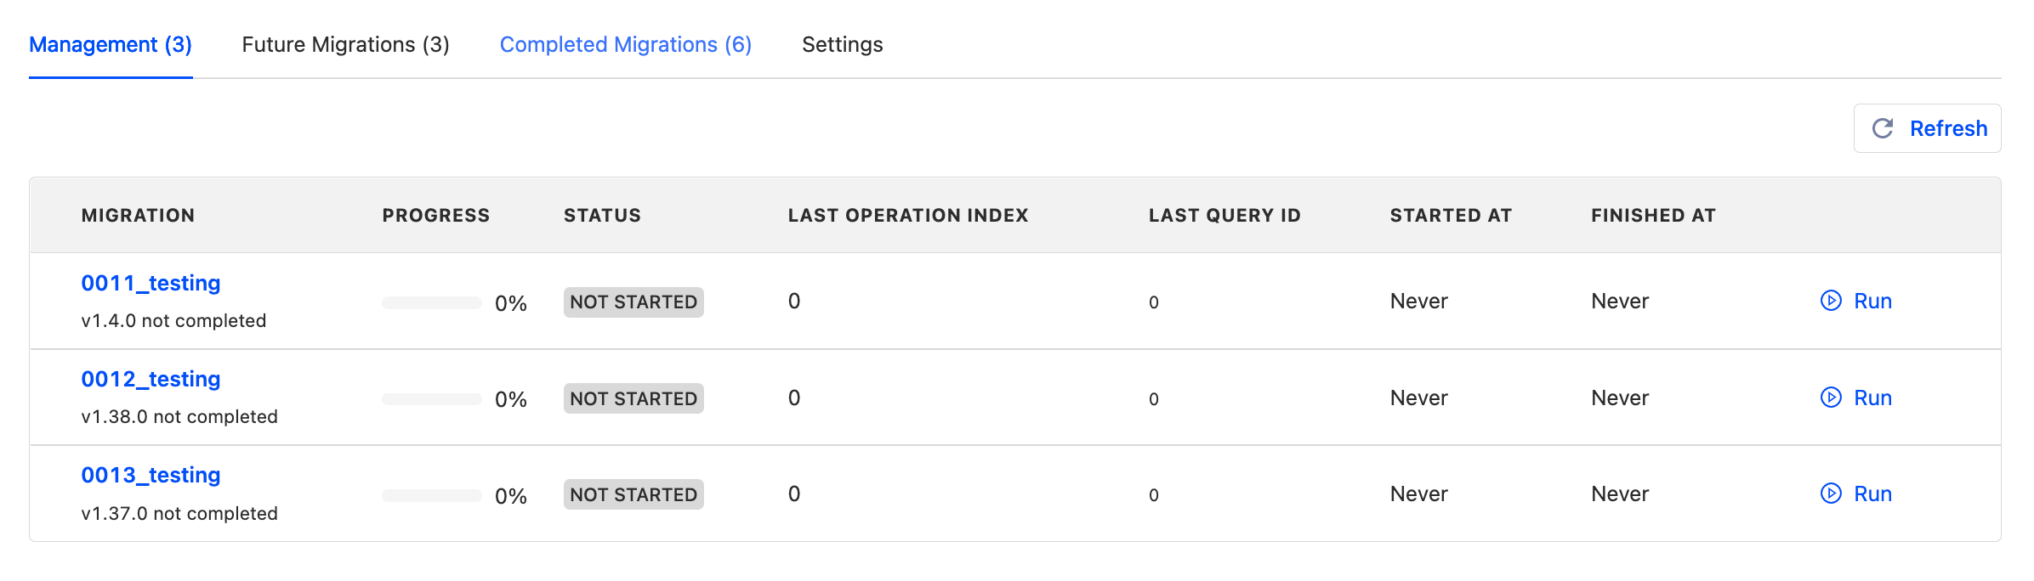Click the STARTED AT column header
The image size is (2034, 581).
(x=1451, y=216)
